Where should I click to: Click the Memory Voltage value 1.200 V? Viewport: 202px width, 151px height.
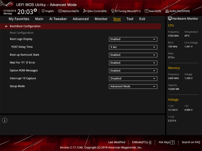[x=189, y=78]
